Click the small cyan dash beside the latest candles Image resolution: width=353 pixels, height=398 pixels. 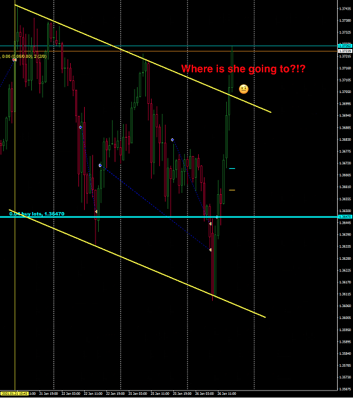point(232,168)
